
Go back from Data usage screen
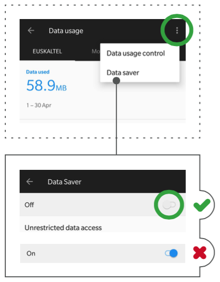click(x=31, y=31)
